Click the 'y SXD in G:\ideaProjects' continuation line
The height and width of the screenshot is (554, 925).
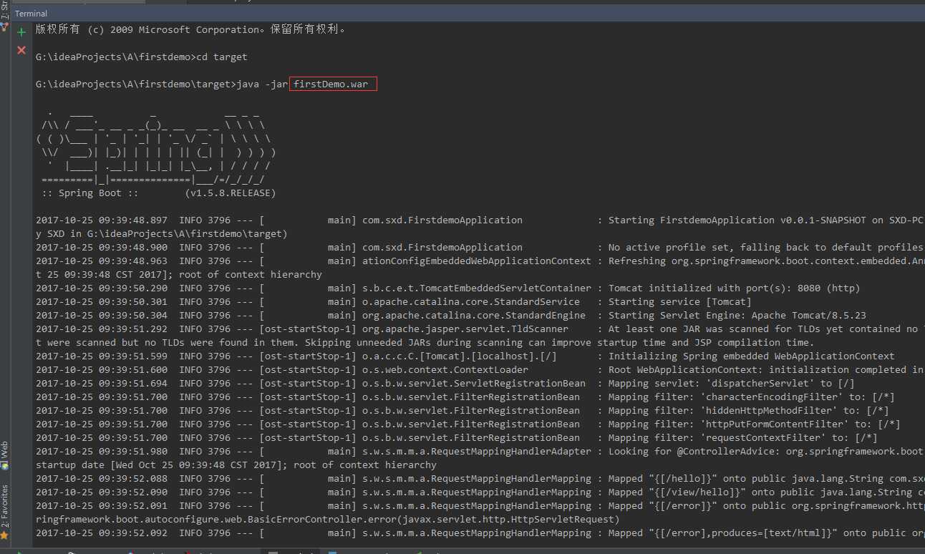[162, 234]
